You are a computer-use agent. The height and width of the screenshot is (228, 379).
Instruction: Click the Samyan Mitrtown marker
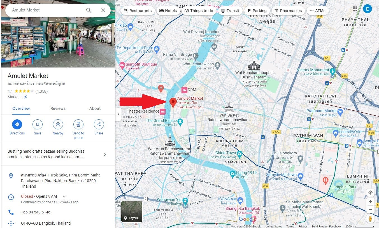300,176
